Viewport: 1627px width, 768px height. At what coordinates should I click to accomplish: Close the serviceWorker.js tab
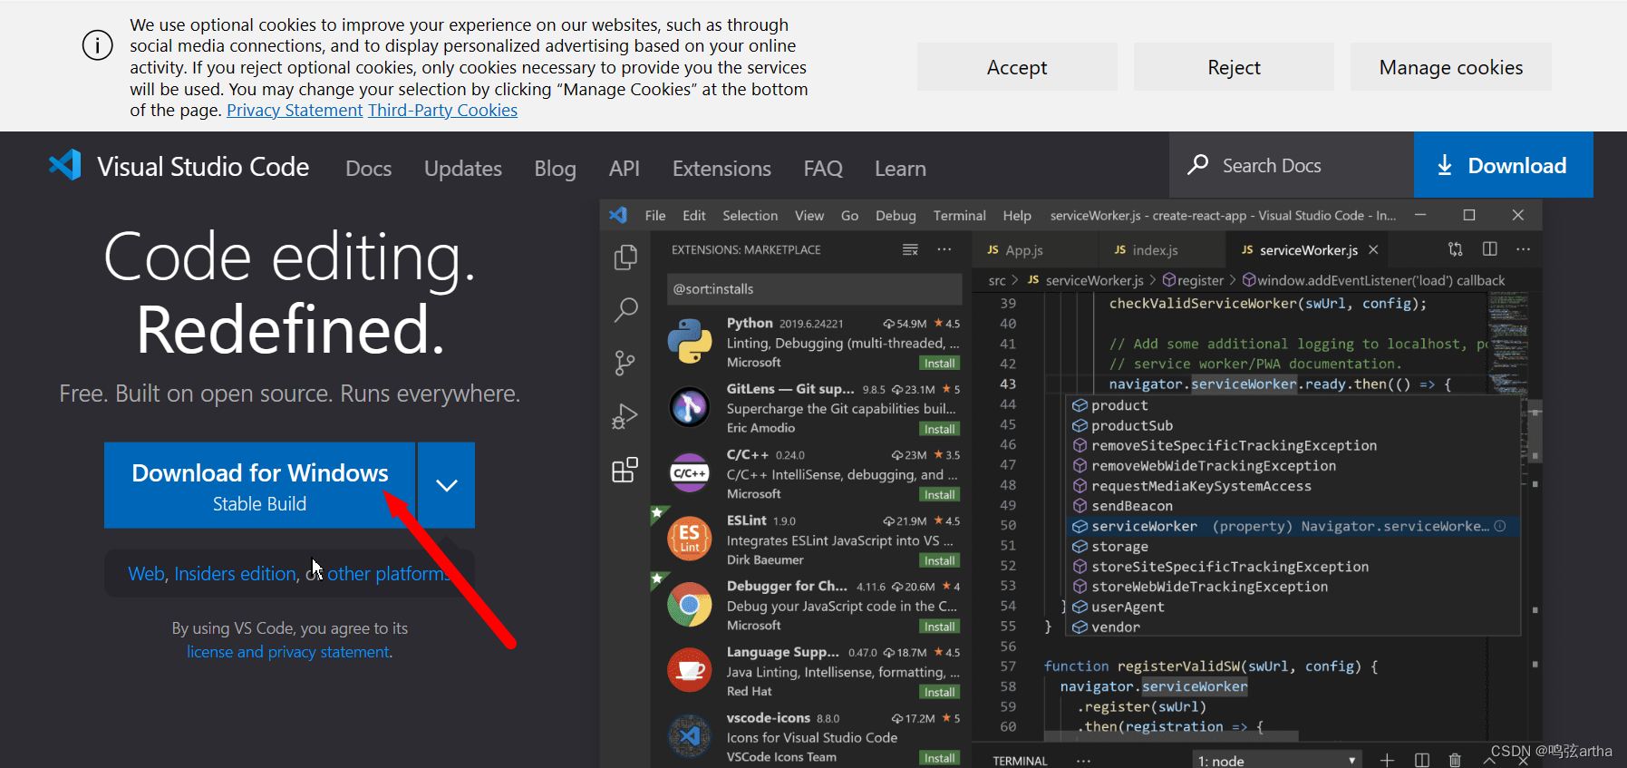point(1373,249)
